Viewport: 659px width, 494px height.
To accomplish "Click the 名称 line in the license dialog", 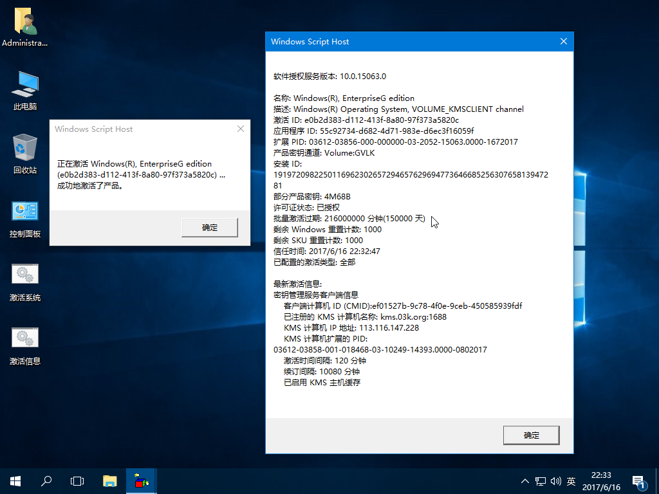I will pyautogui.click(x=344, y=98).
